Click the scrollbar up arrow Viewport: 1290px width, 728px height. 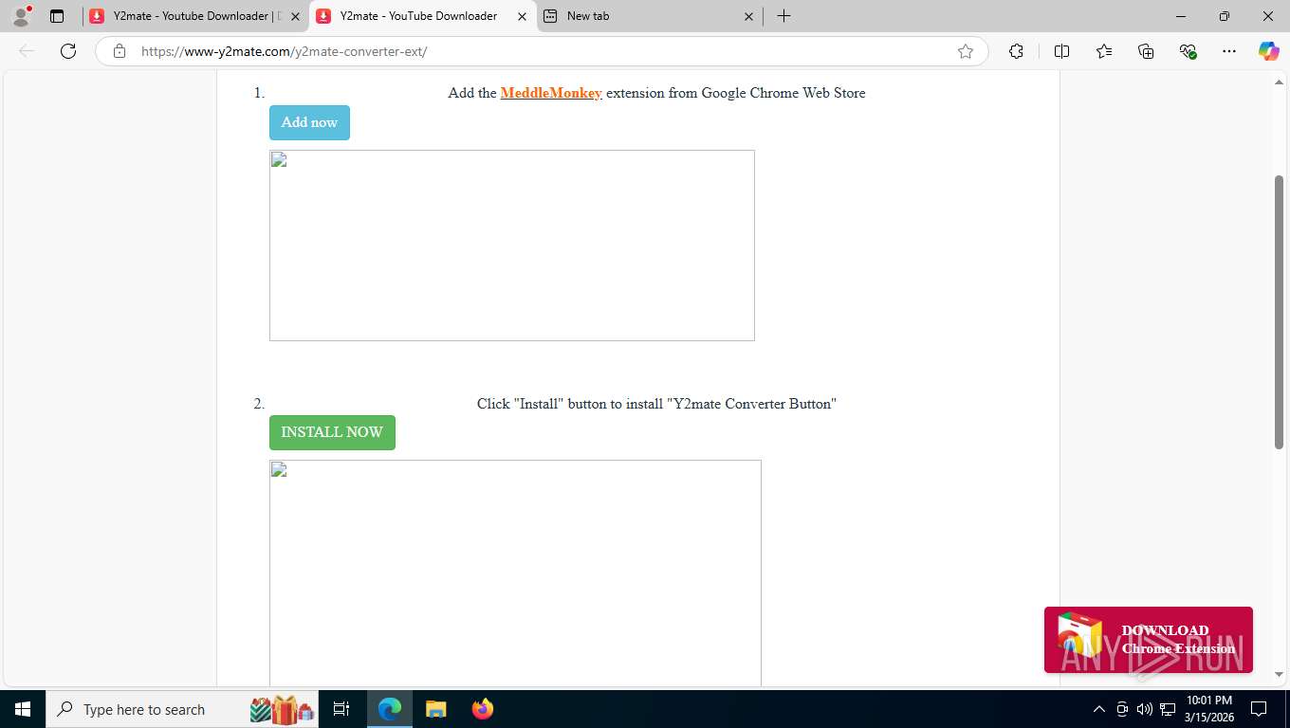[x=1279, y=82]
